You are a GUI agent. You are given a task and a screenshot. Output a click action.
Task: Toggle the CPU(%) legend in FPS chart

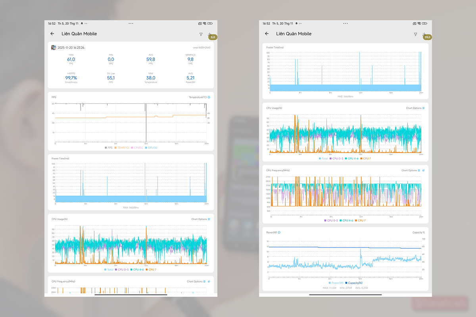click(x=137, y=147)
